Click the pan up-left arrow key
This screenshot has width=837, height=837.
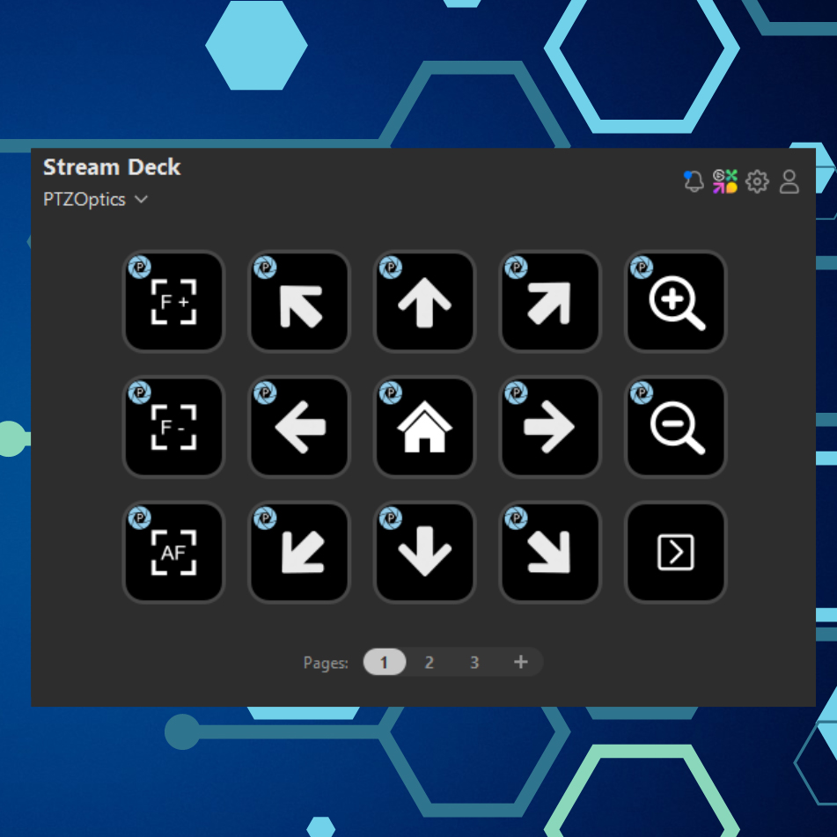[299, 302]
